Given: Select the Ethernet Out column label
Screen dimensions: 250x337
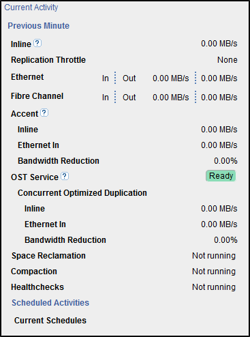Looking at the screenshot, I should (x=129, y=78).
